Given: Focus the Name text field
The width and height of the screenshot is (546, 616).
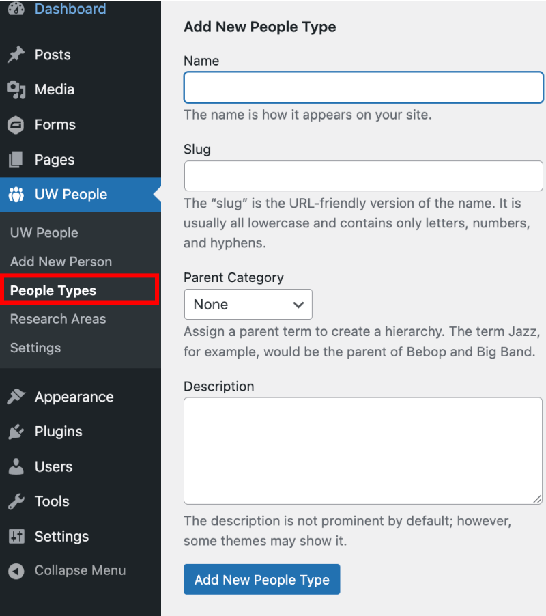Looking at the screenshot, I should 363,88.
